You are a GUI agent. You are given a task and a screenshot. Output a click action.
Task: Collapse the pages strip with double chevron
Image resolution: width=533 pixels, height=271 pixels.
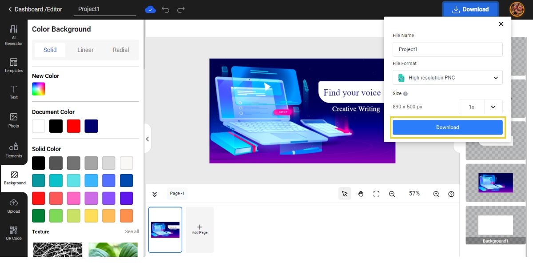point(155,194)
